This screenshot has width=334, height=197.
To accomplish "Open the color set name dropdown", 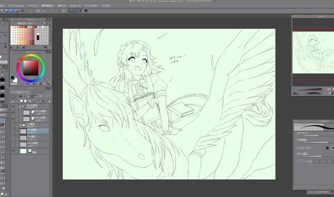I will (27, 23).
